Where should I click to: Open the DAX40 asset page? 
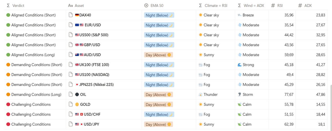pyautogui.click(x=85, y=15)
